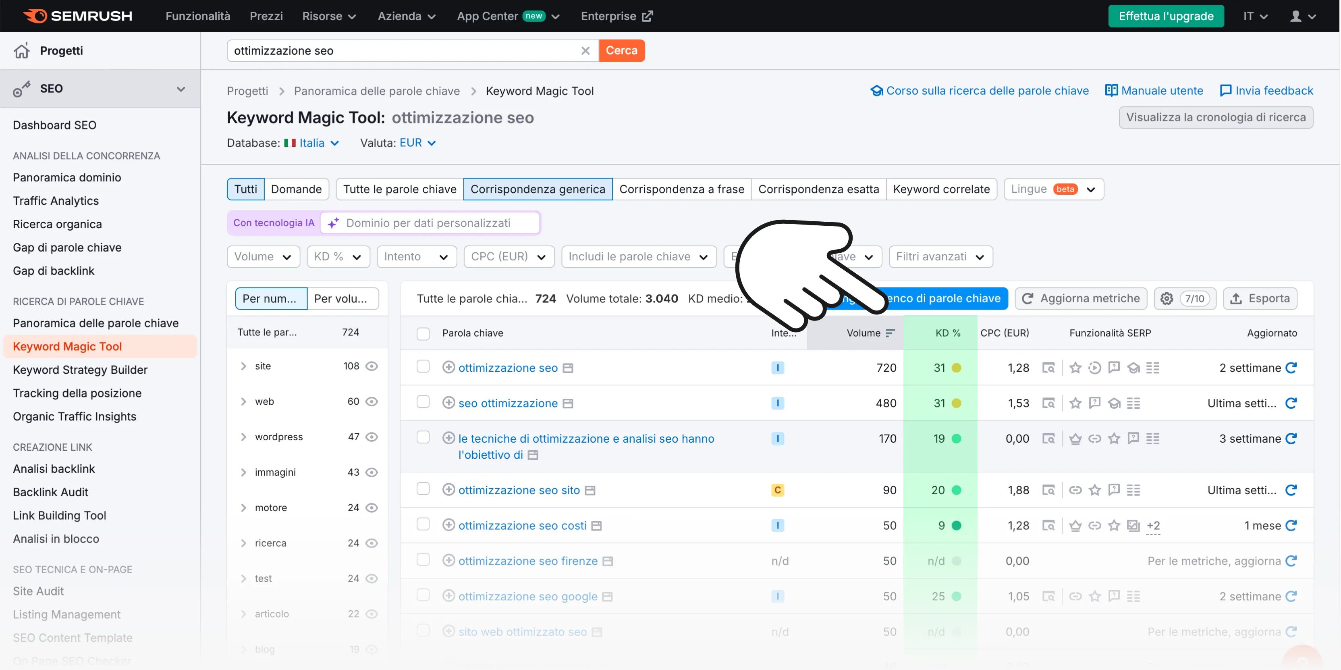This screenshot has width=1341, height=670.
Task: Add ottimizzazione seo sito via plus icon
Action: click(x=448, y=490)
